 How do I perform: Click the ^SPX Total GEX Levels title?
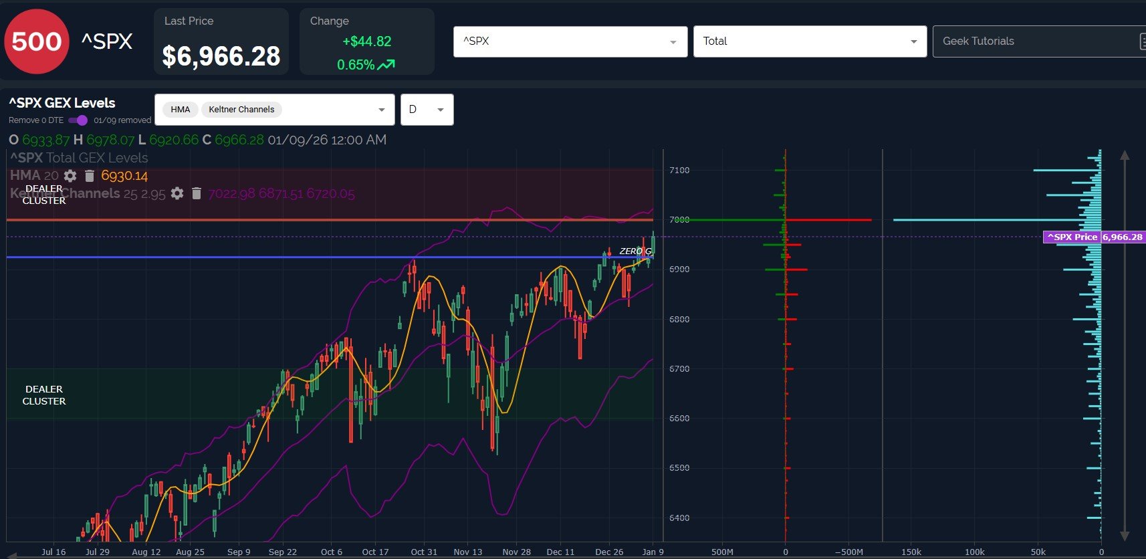click(x=79, y=158)
